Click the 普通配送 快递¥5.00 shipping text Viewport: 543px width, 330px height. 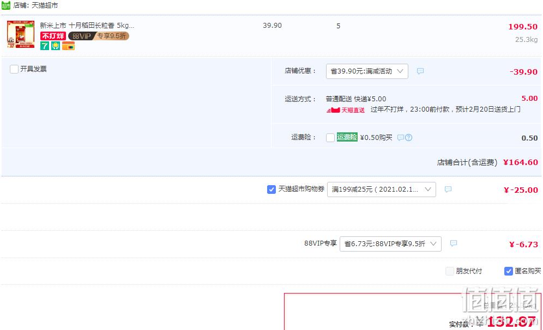356,99
